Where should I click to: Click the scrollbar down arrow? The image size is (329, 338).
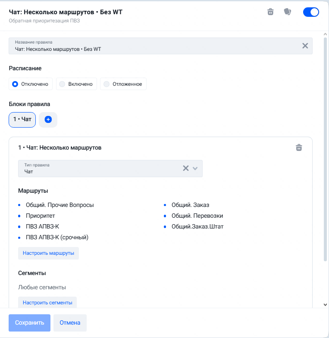tap(325, 304)
